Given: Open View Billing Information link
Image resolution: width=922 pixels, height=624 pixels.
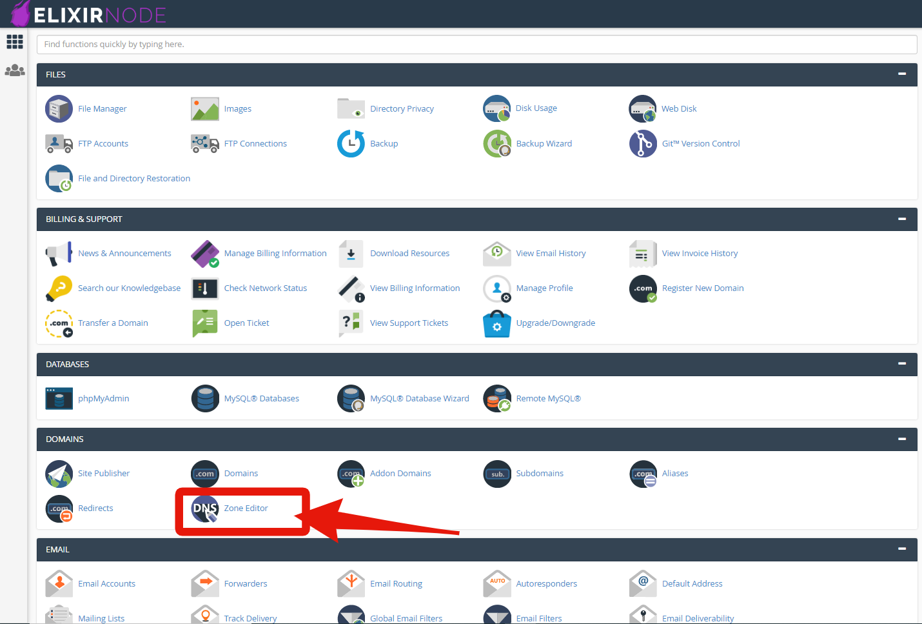Looking at the screenshot, I should tap(415, 288).
